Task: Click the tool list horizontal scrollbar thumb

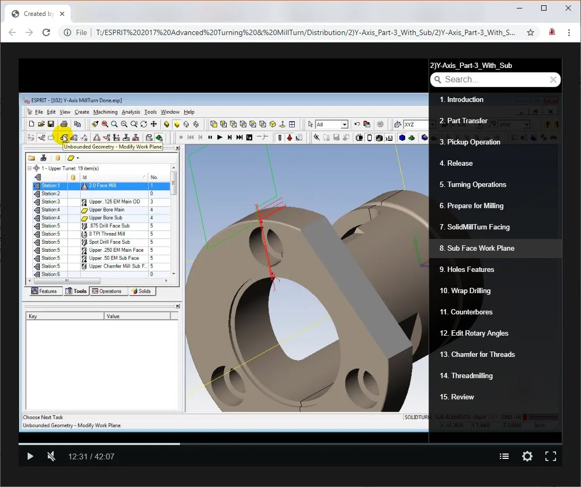Action: point(67,280)
